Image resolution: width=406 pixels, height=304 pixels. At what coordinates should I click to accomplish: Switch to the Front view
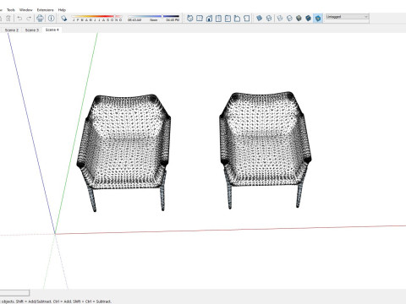point(209,19)
